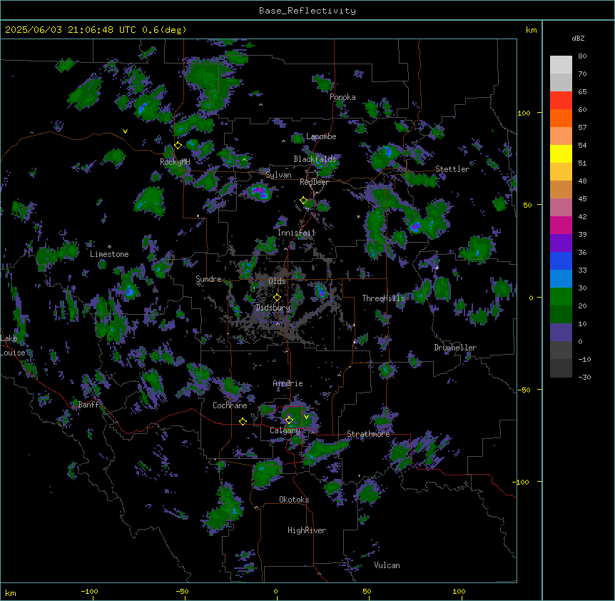Click the purple swatch below 39 dBZ

point(561,243)
